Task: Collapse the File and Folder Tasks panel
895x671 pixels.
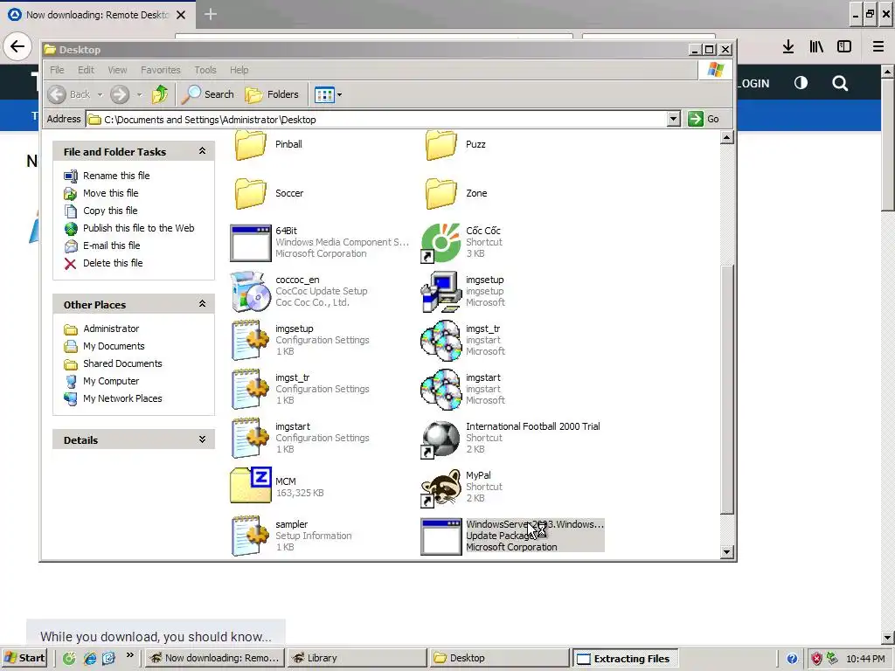Action: (x=202, y=151)
